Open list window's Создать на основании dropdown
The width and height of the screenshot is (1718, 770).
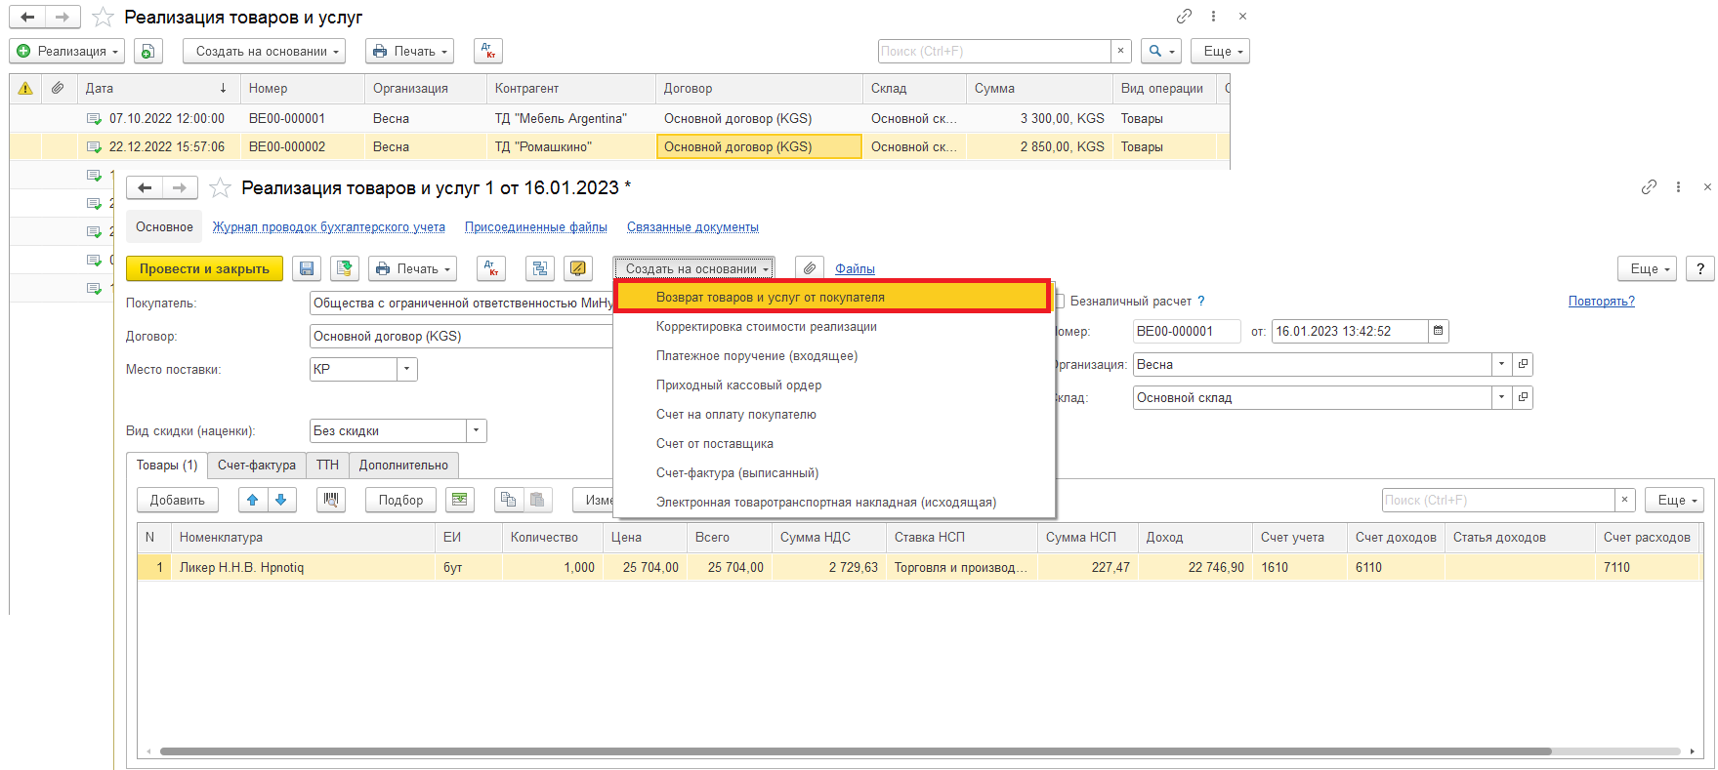click(264, 51)
